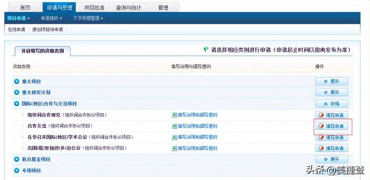Expand the 重大项目 category with 展开
The height and width of the screenshot is (180, 370).
pos(332,81)
